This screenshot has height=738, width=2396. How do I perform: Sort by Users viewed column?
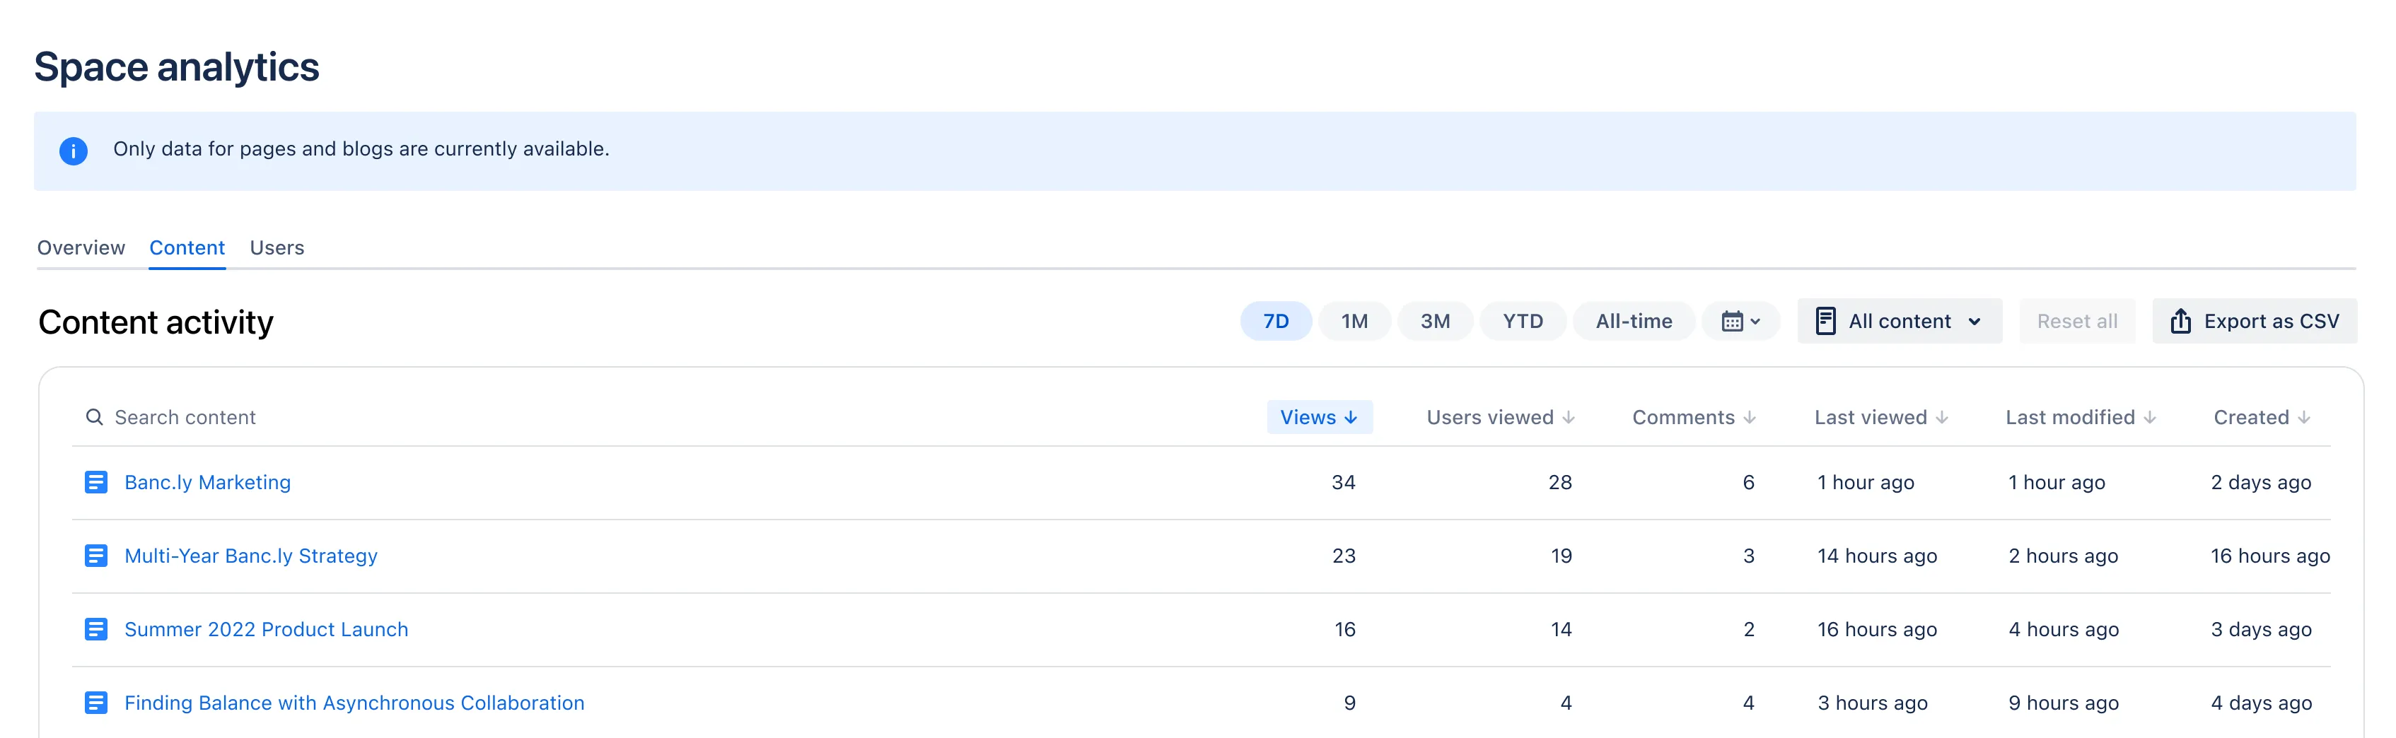[x=1500, y=417]
